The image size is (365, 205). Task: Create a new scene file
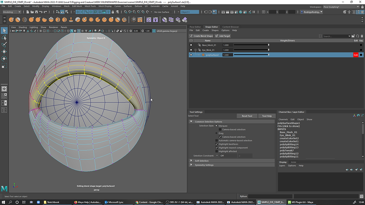coord(28,12)
